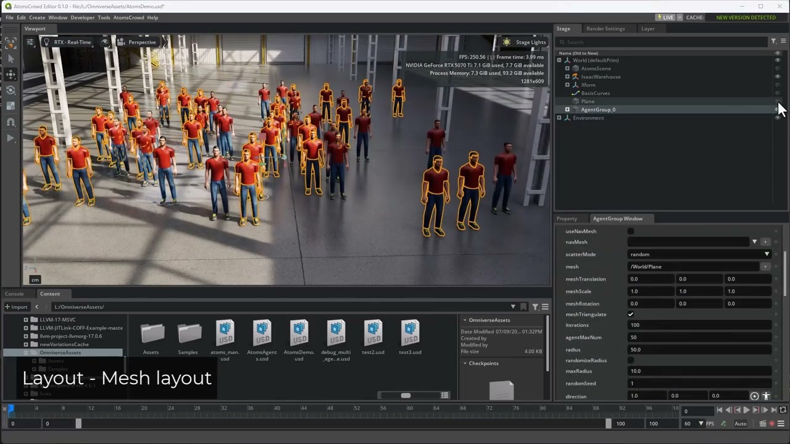Click the timeline loop playback icon
Screen dimensions: 790x444
pyautogui.click(x=783, y=410)
